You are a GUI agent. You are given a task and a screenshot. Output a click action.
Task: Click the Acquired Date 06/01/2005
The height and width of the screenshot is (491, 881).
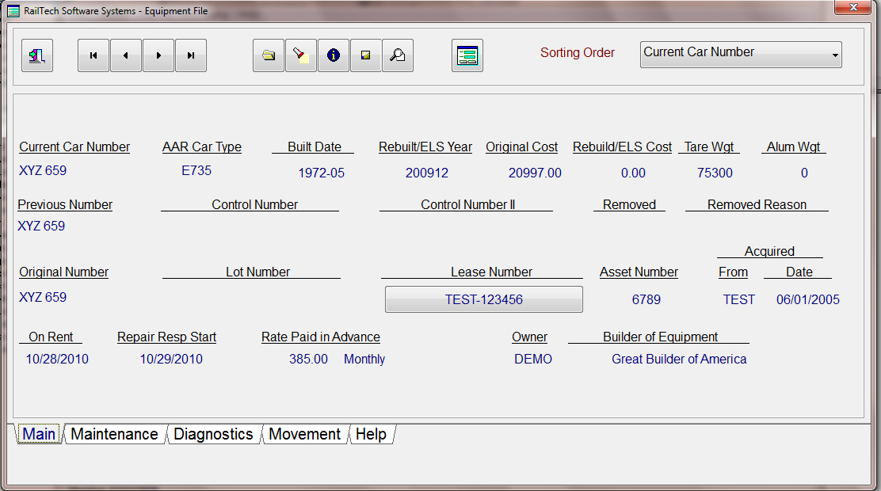pos(808,300)
